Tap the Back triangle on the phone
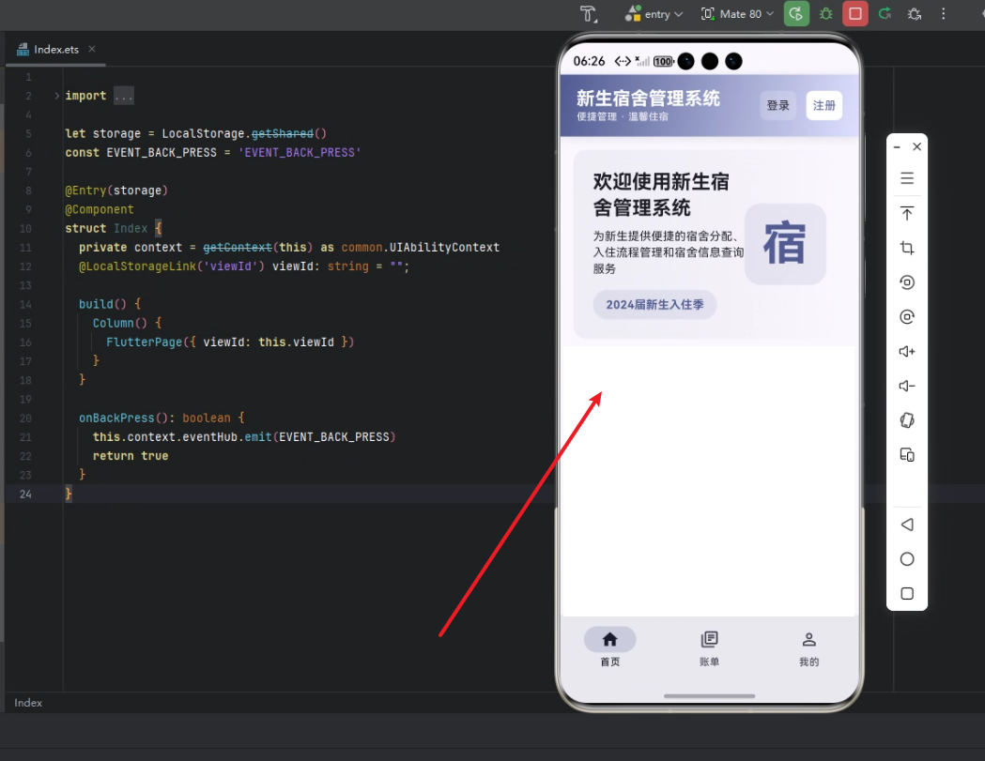This screenshot has width=985, height=761. tap(906, 525)
